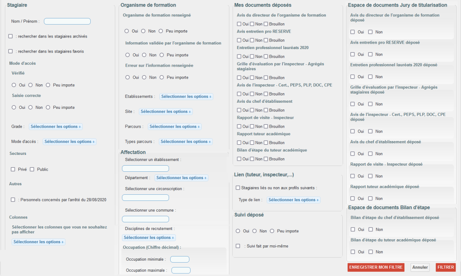Tick the Public sector checkbox
The height and width of the screenshot is (276, 461).
click(32, 169)
